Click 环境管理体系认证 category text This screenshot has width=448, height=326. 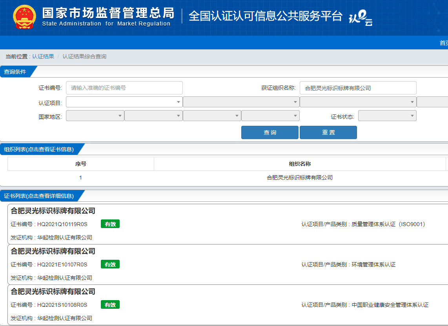pyautogui.click(x=373, y=264)
